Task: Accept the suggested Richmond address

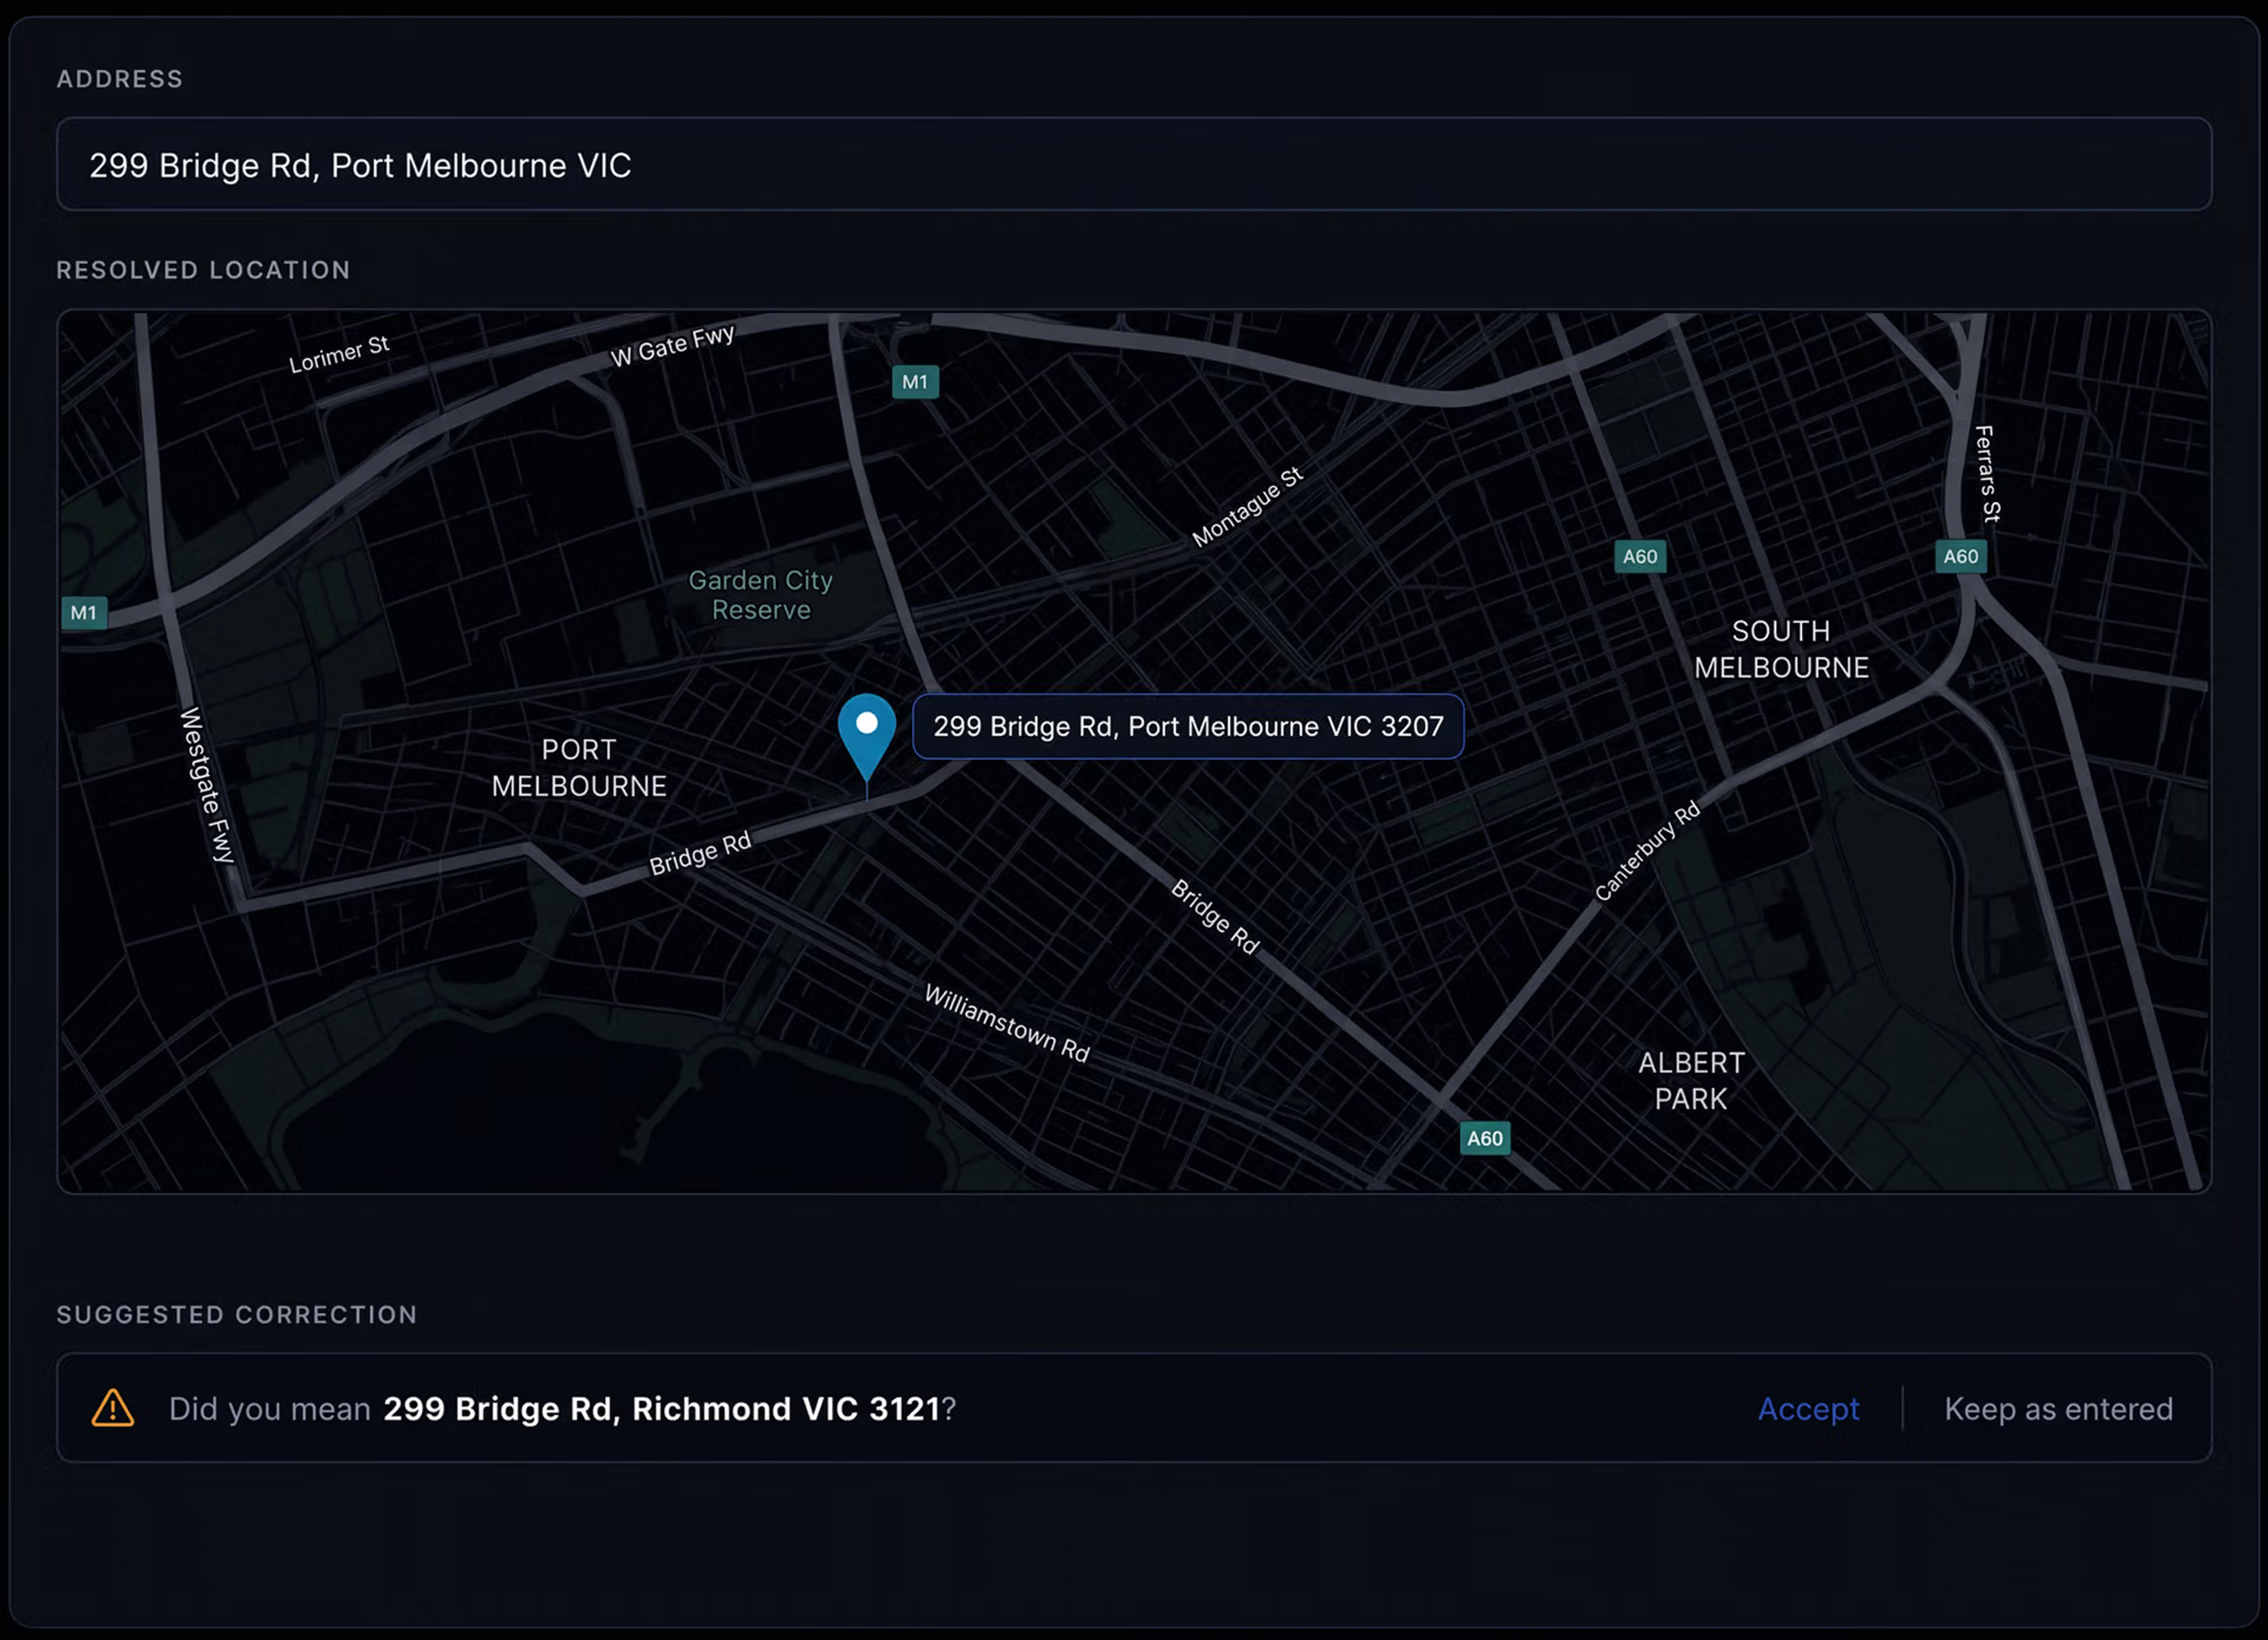Action: click(1808, 1408)
